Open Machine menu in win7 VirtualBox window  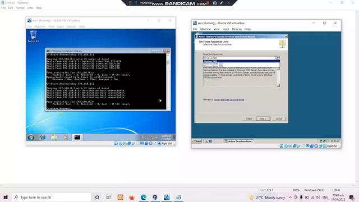[40, 26]
